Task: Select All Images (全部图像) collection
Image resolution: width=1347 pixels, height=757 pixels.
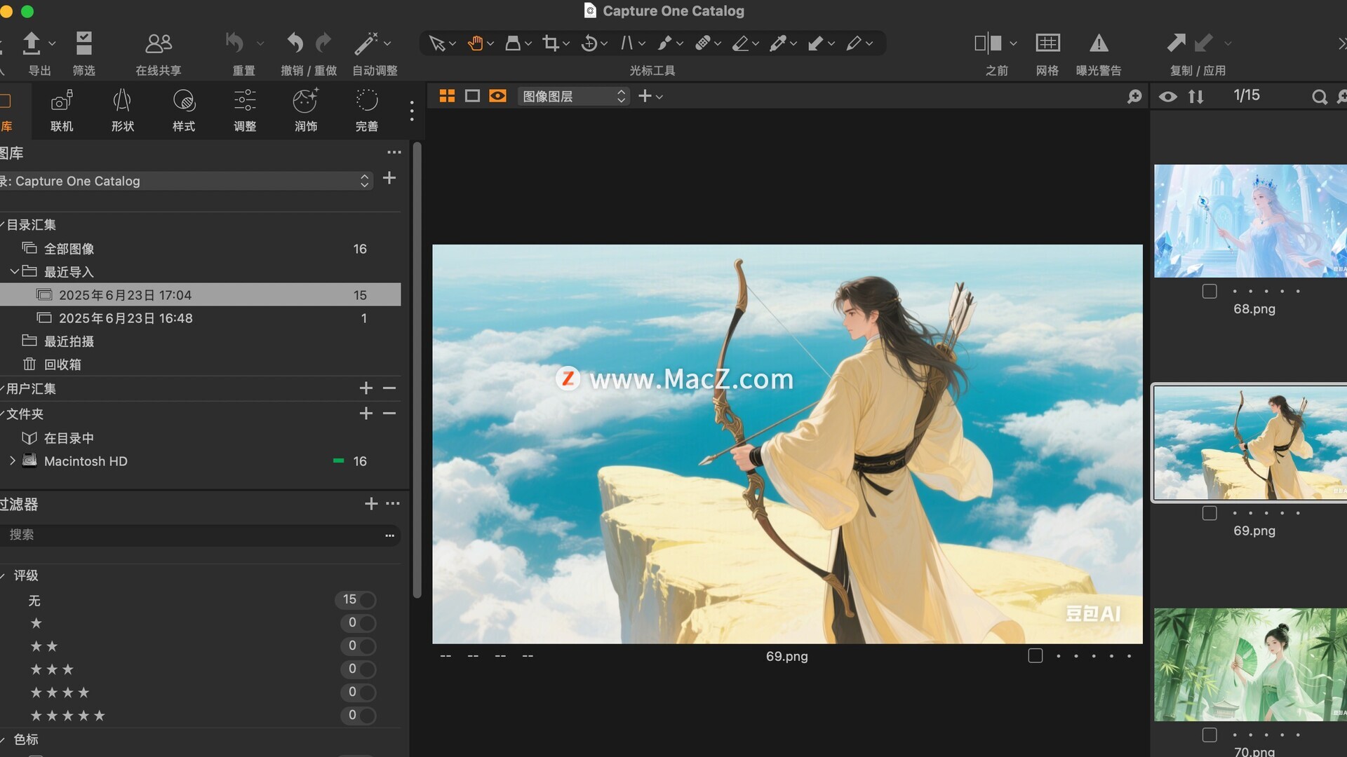Action: point(201,249)
